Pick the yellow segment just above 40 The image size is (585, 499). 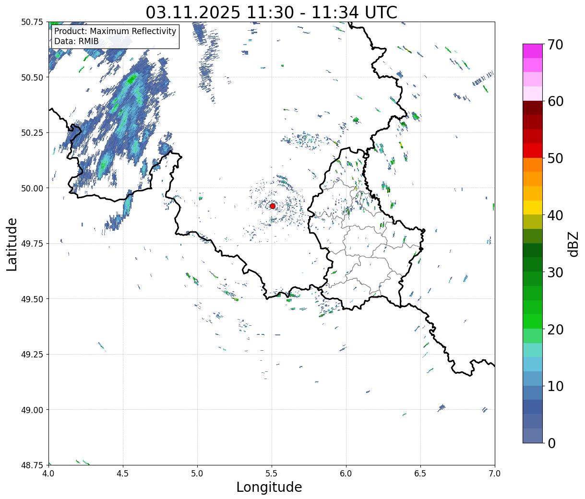533,208
